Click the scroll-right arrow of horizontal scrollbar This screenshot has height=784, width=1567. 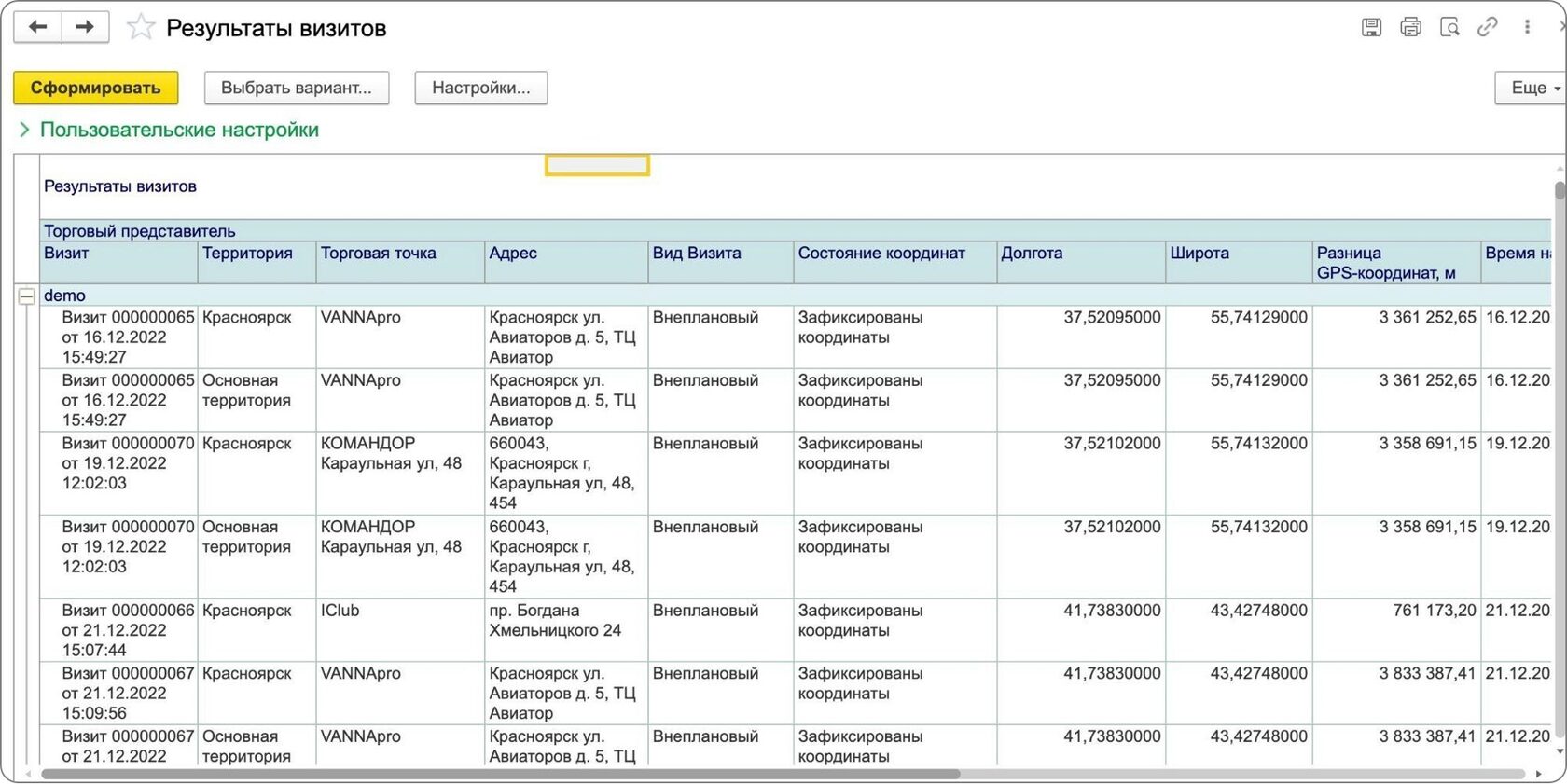point(1538,774)
